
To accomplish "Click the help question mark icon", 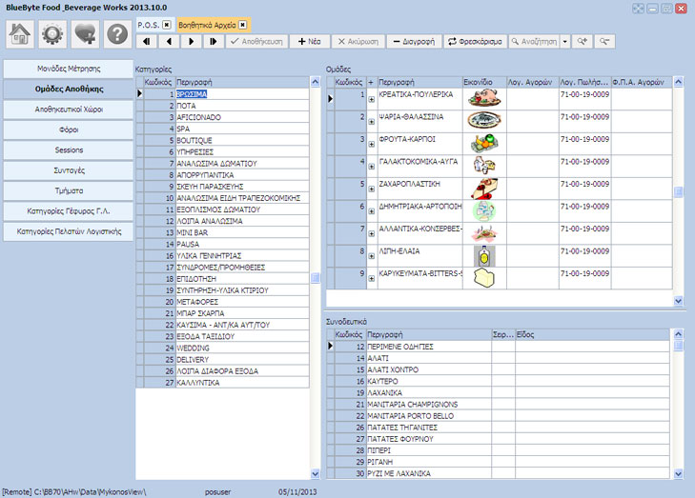I will (116, 33).
